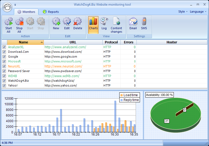Toggle the NeuroXL monitor checkbox
Viewport: 209px width, 146px height.
pyautogui.click(x=4, y=66)
